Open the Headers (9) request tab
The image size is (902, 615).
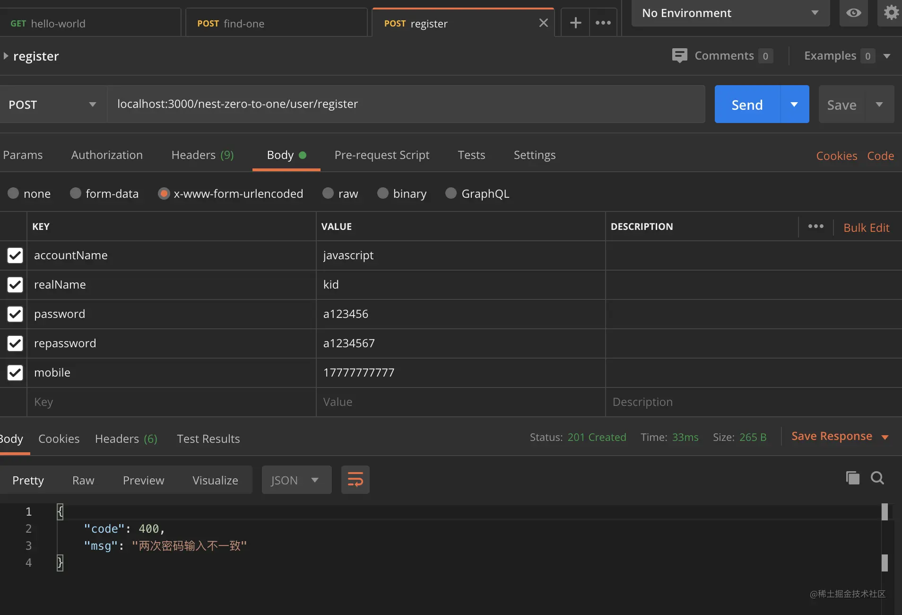[202, 155]
